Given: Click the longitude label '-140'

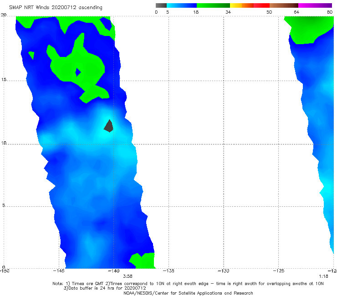Looking at the screenshot, I should [x=113, y=271].
